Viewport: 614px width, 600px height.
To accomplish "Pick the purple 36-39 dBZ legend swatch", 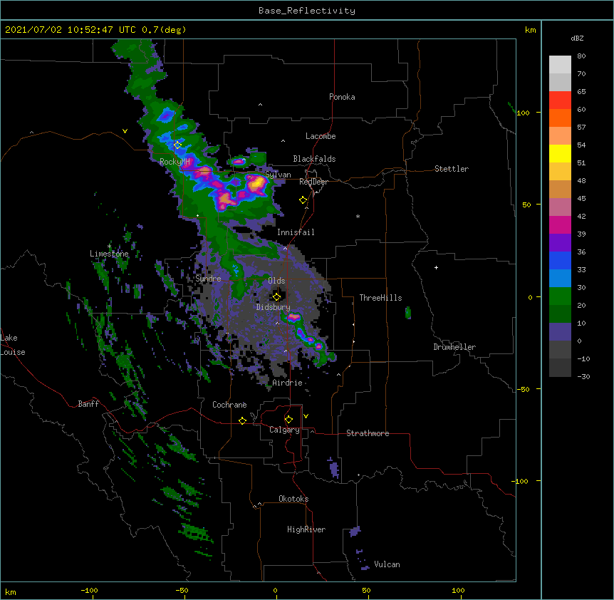I will coord(560,243).
